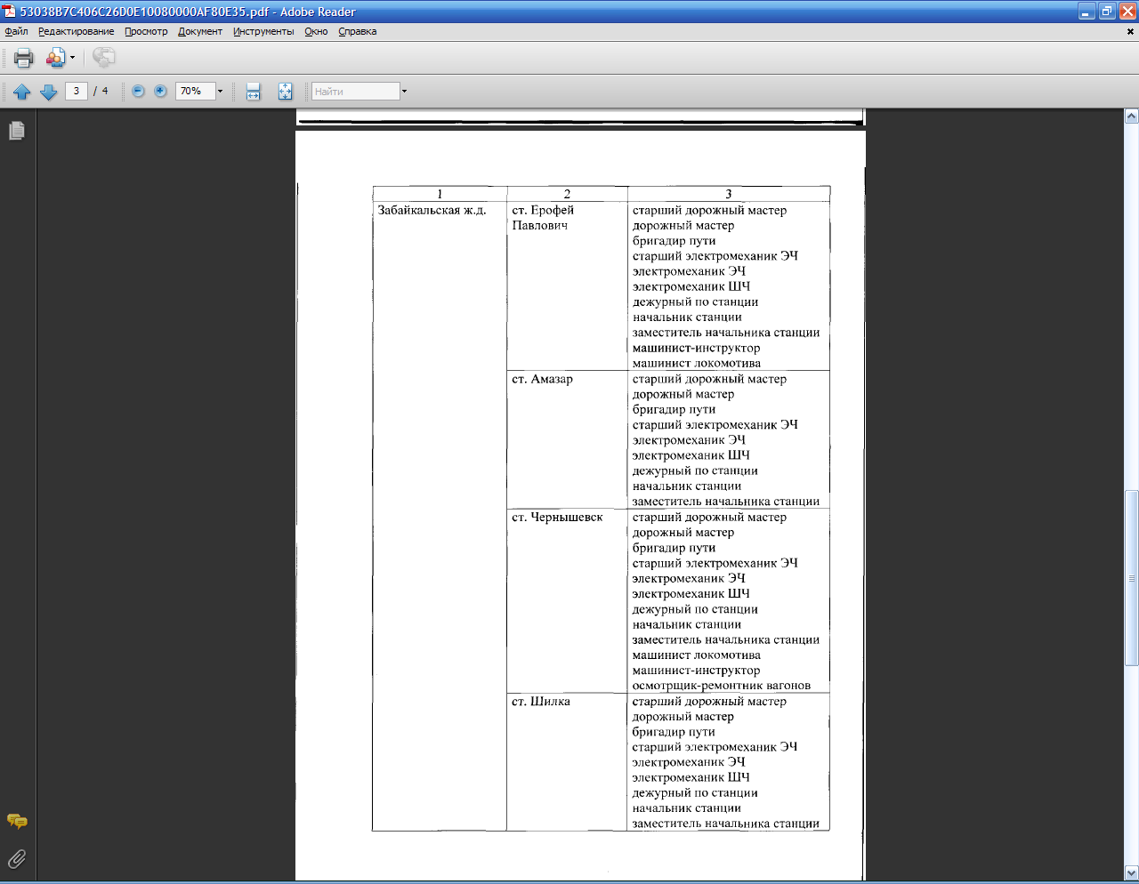Open the Просмотр menu
The image size is (1139, 884).
pyautogui.click(x=146, y=31)
